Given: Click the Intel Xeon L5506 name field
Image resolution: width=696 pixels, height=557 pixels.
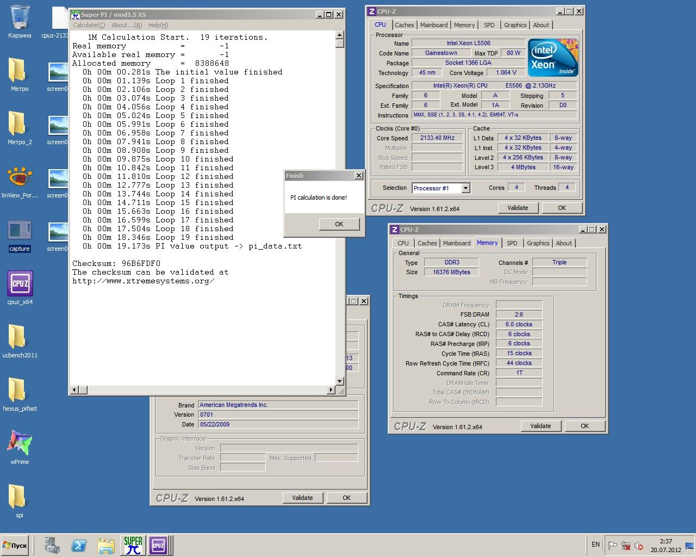Looking at the screenshot, I should pyautogui.click(x=468, y=43).
